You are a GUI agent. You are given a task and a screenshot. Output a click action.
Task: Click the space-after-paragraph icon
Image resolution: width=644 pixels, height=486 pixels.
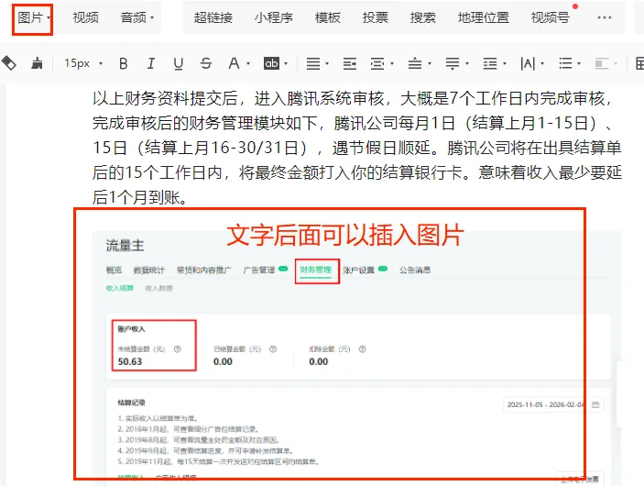coord(453,64)
